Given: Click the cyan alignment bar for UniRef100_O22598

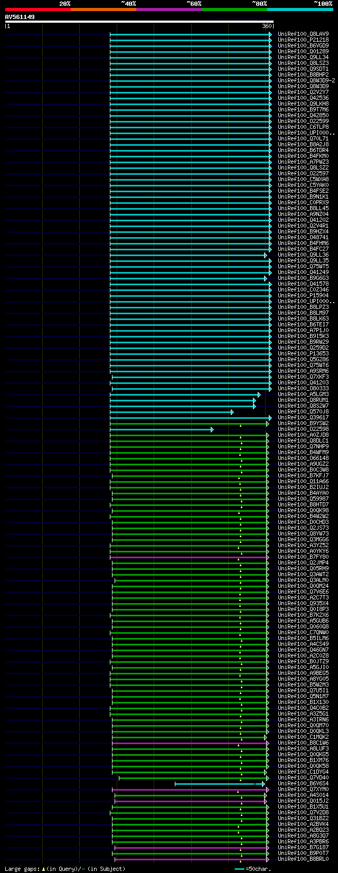Looking at the screenshot, I should point(162,429).
